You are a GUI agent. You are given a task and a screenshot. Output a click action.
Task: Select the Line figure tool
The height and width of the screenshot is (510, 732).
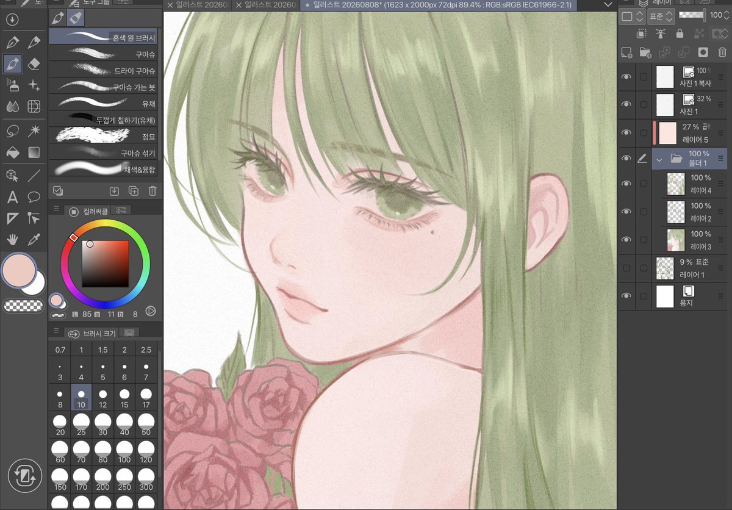(34, 176)
